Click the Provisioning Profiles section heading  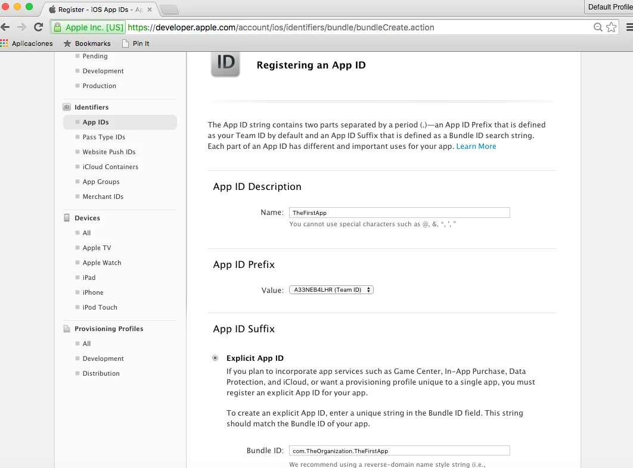click(x=108, y=329)
